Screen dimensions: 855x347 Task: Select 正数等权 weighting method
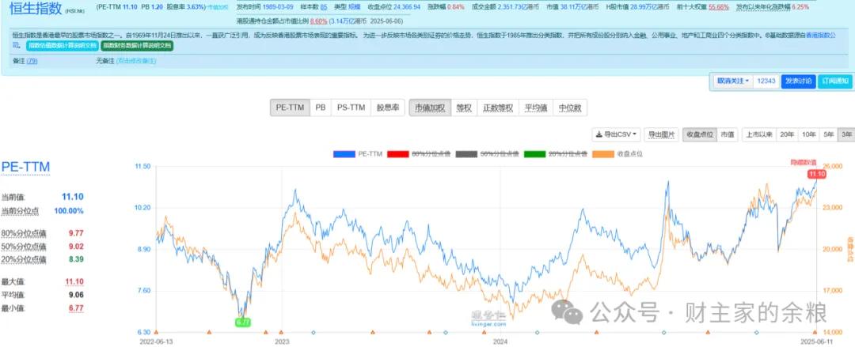[498, 107]
